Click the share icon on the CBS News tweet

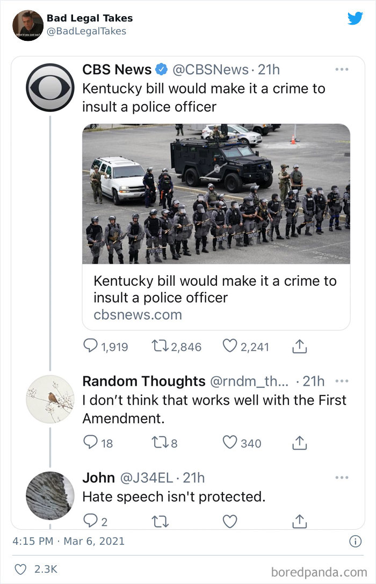[300, 346]
